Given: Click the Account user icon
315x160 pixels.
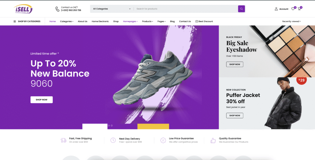Looking at the screenshot, I should (276, 9).
